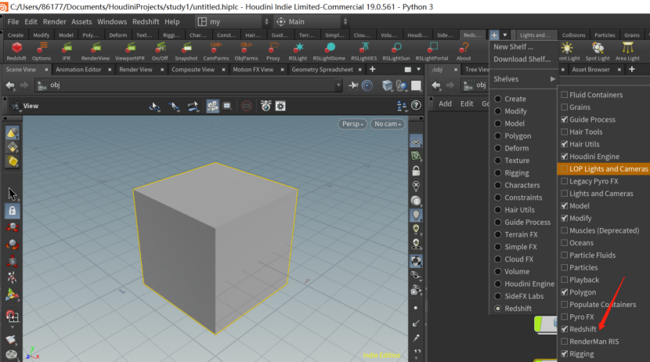The image size is (650, 362).
Task: Choose New Shelf... menu entry
Action: [x=513, y=47]
